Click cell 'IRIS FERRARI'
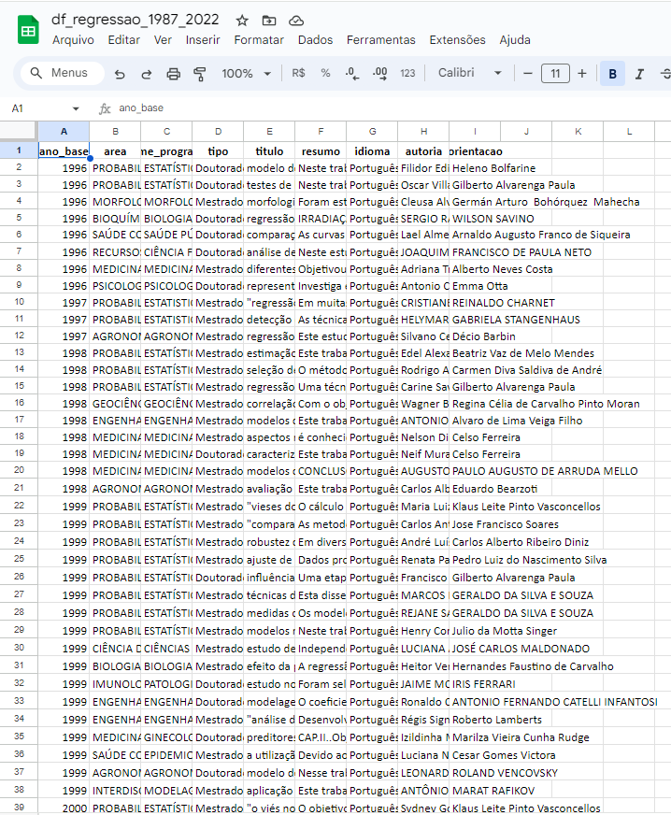Viewport: 671px width, 815px height. pyautogui.click(x=484, y=684)
